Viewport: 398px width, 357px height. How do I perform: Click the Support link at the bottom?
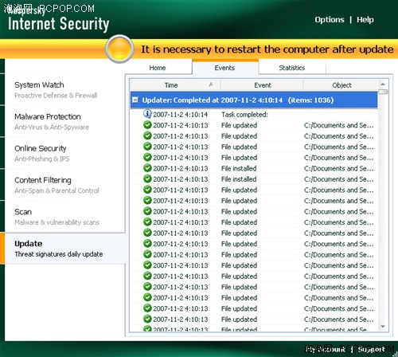point(371,349)
